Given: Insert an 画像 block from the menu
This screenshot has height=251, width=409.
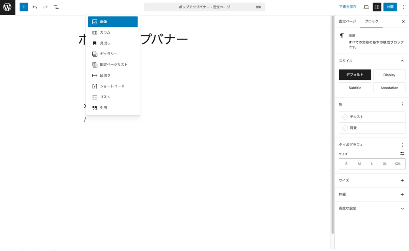Looking at the screenshot, I should (105, 22).
